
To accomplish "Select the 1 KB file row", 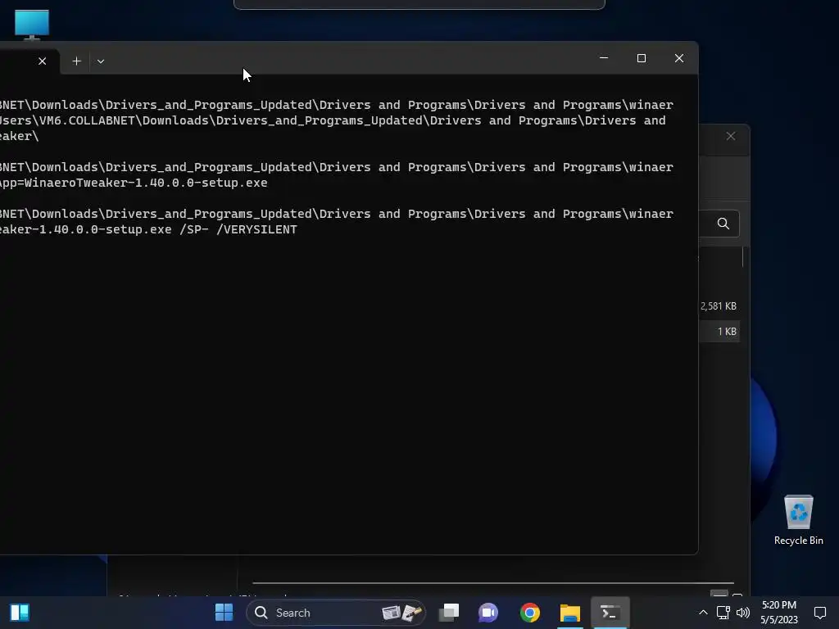I will point(719,331).
